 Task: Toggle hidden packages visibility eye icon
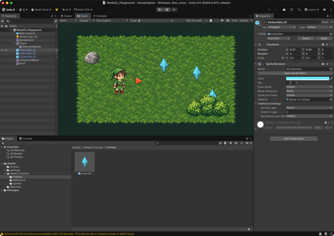249,143
